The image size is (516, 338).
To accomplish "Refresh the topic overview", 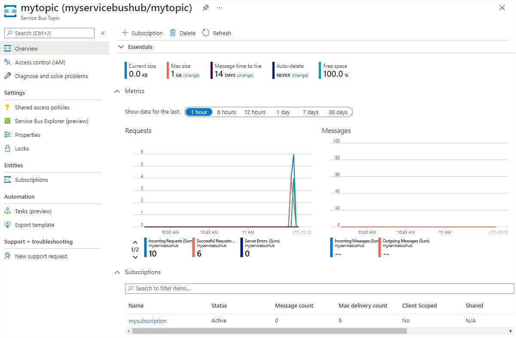I will 217,33.
